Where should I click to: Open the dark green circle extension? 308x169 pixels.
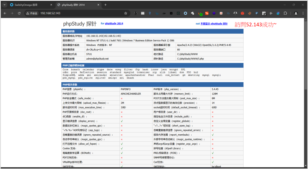178,13
